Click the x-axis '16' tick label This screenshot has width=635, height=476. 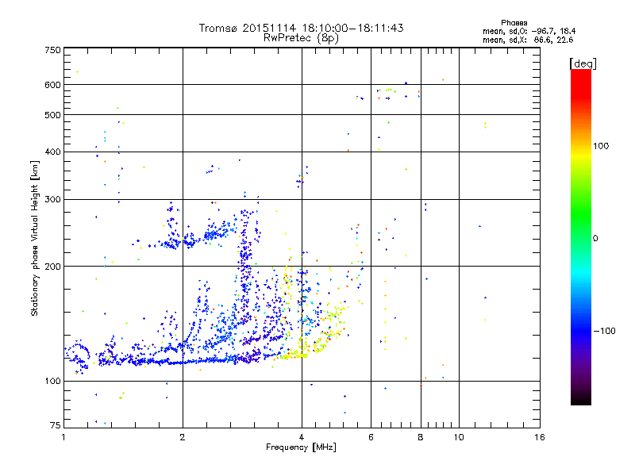click(540, 437)
